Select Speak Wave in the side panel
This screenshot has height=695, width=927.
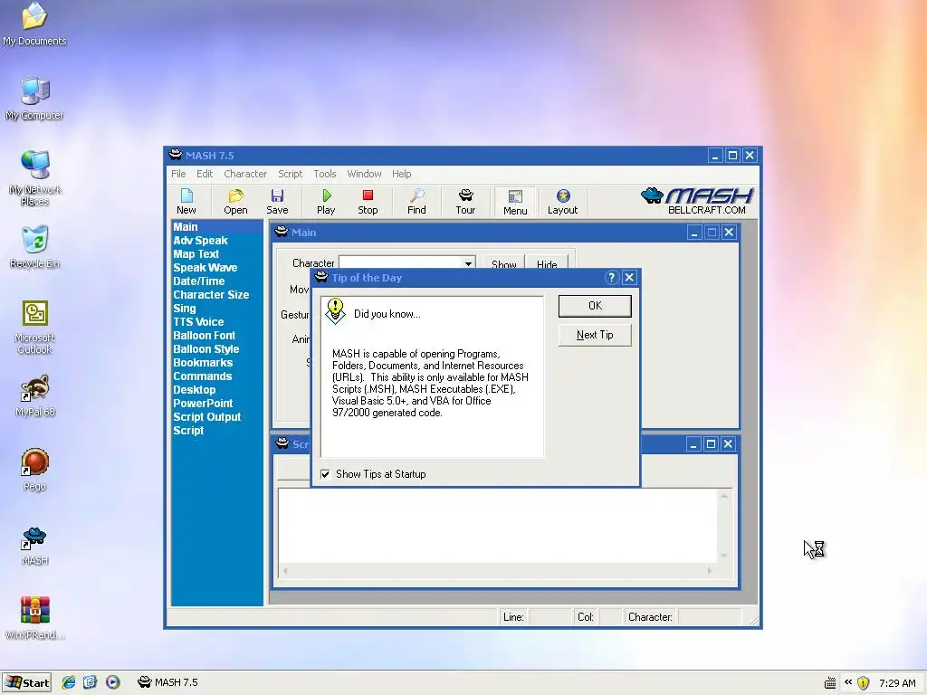click(205, 268)
